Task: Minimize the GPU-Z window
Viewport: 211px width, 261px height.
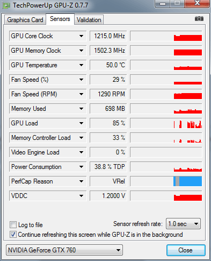Action: click(163, 3)
